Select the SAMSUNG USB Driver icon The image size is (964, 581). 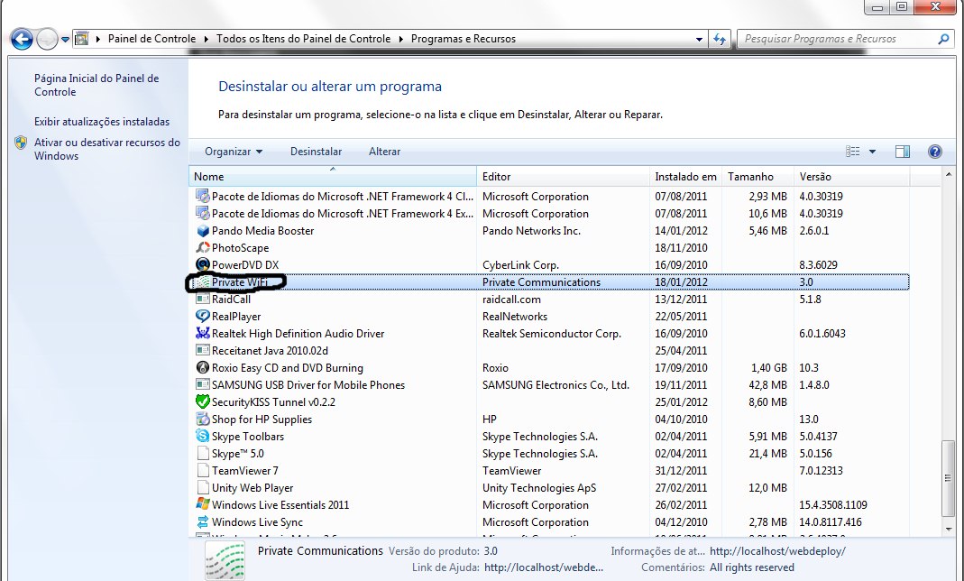pos(202,385)
